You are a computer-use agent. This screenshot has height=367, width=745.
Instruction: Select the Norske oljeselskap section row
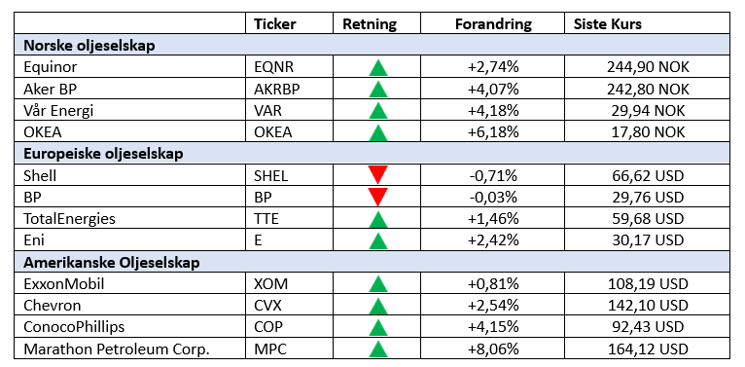(x=372, y=45)
